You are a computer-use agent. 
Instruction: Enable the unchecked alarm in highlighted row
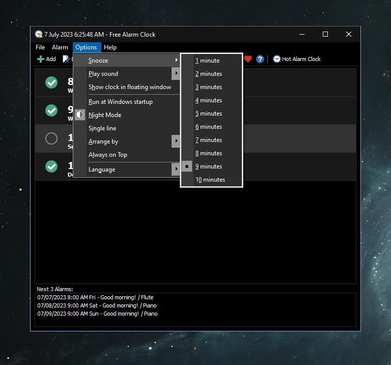click(51, 138)
